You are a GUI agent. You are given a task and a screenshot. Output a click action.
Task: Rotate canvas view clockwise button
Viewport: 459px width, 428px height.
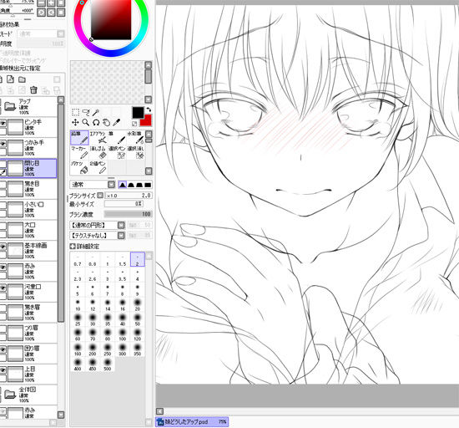point(51,13)
